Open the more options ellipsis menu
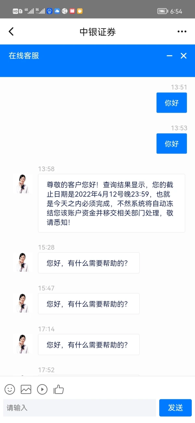195x423 pixels. click(182, 31)
